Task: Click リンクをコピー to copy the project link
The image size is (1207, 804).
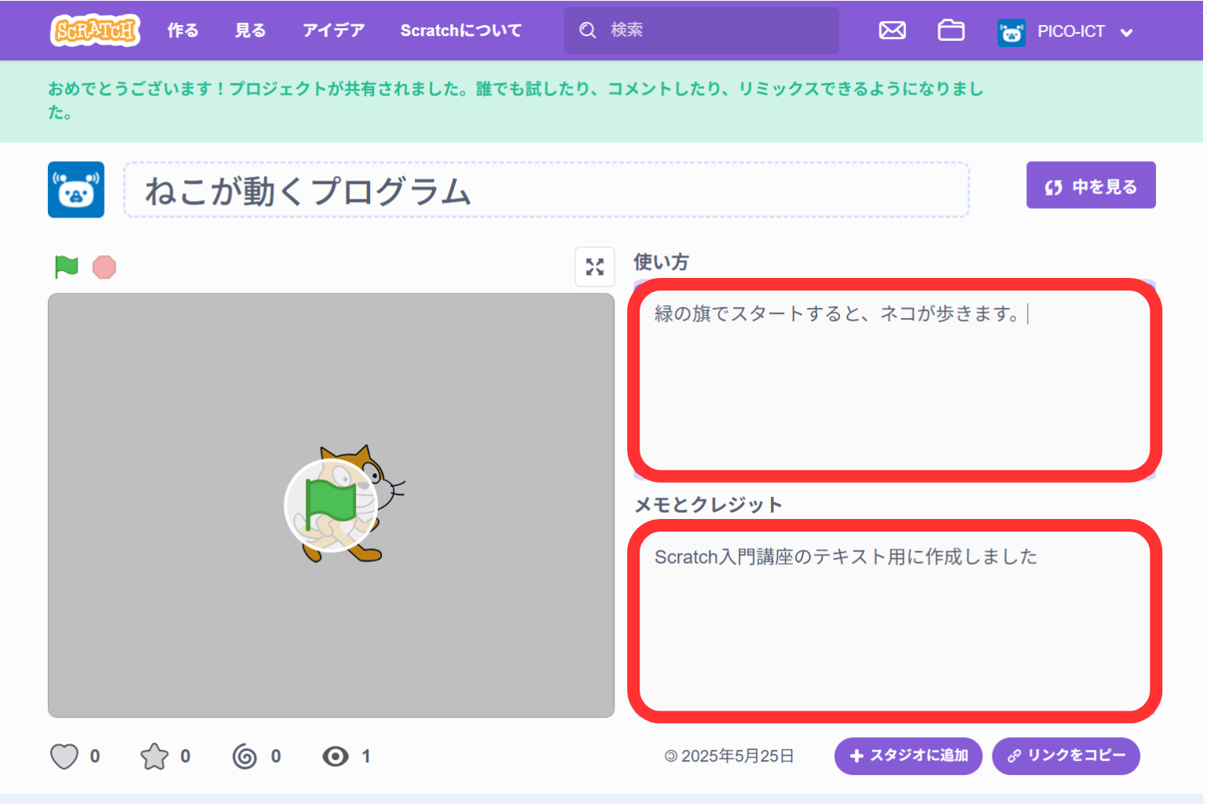Action: pyautogui.click(x=1066, y=756)
